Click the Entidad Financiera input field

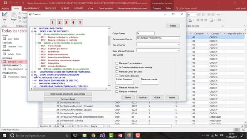(x=125, y=83)
